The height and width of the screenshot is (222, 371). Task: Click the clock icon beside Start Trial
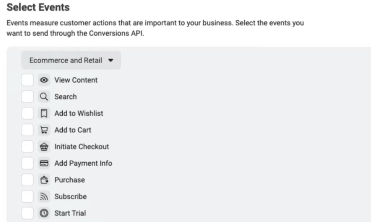(x=44, y=213)
